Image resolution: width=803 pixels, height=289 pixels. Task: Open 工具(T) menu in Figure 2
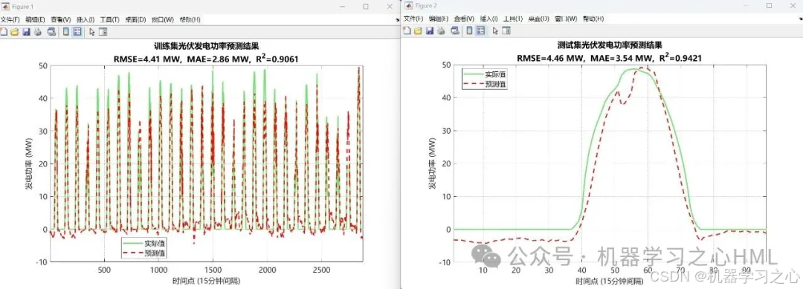[x=513, y=19]
